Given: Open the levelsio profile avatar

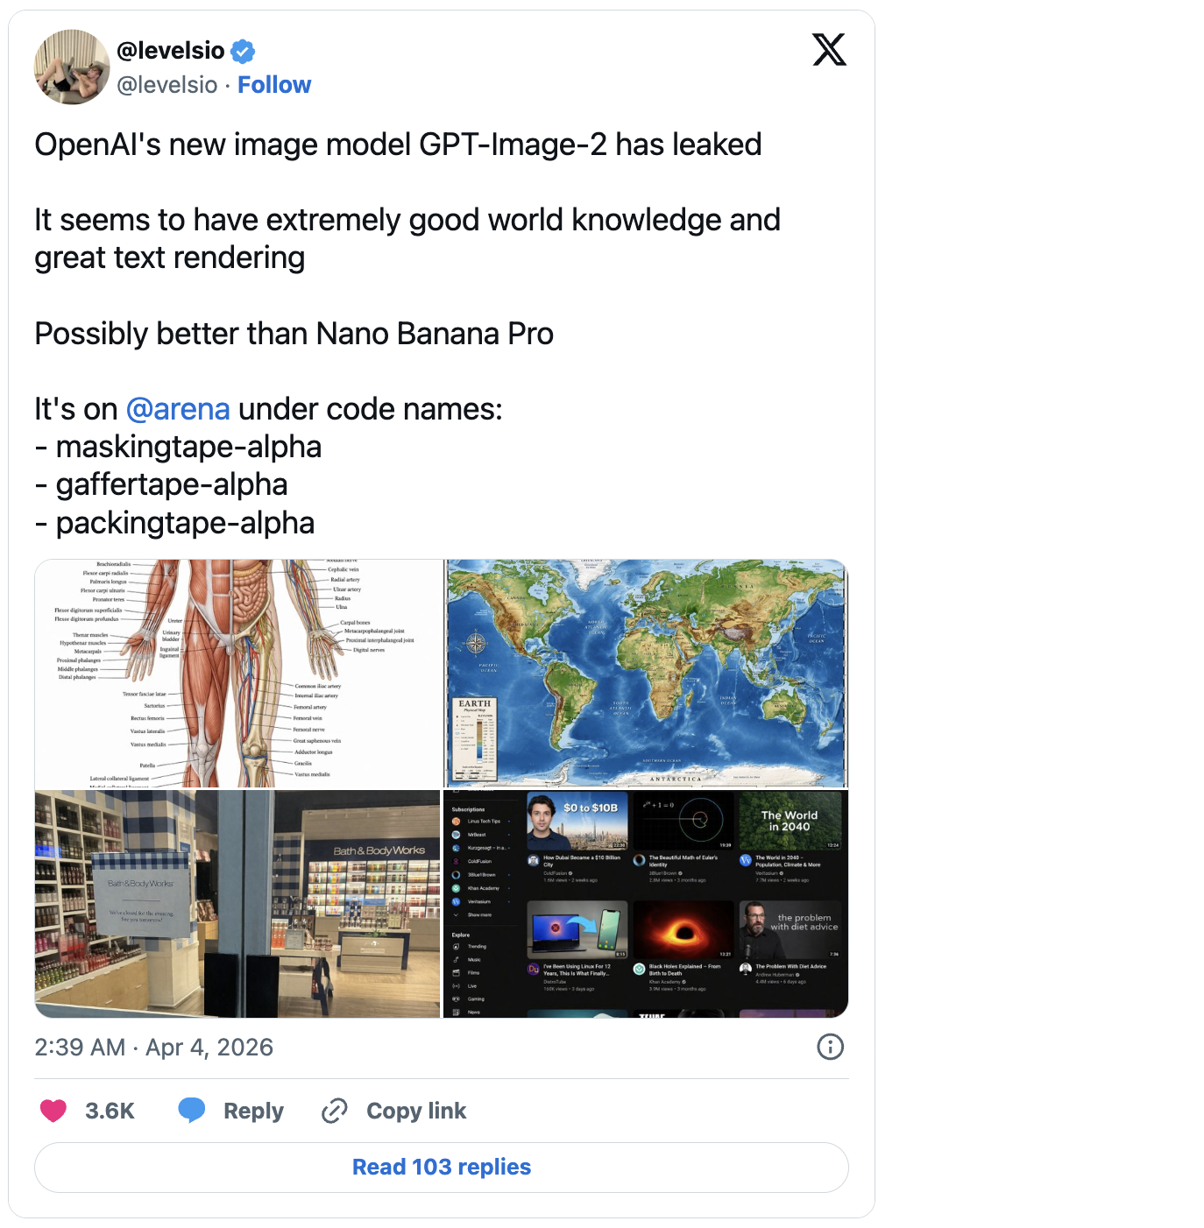Looking at the screenshot, I should [72, 67].
